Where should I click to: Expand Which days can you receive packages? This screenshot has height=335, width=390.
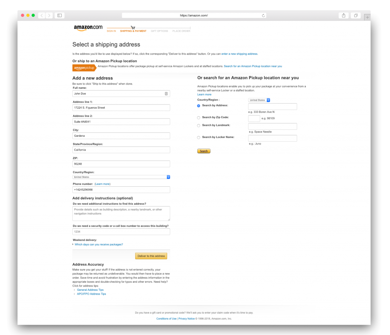[99, 244]
